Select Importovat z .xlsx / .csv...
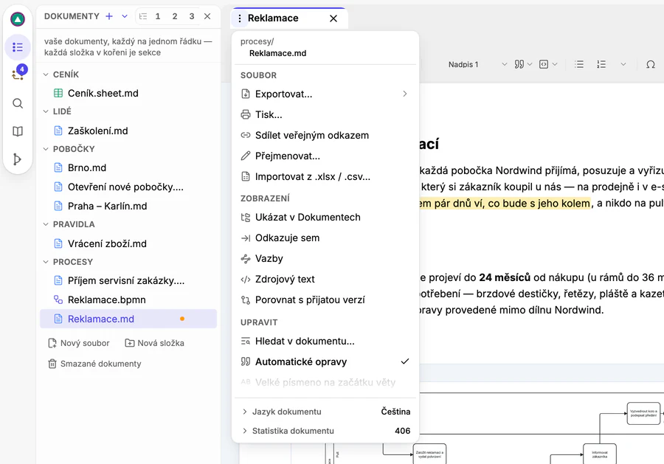 click(325, 177)
